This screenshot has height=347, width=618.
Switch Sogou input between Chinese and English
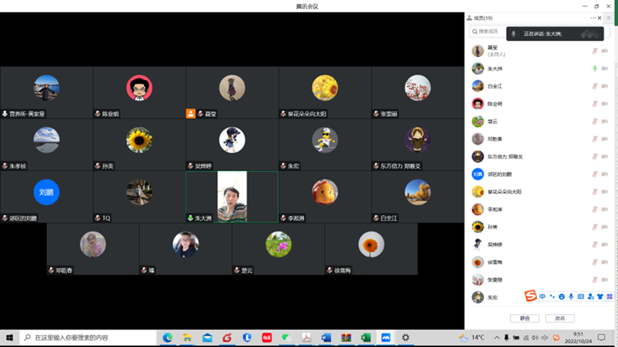coord(542,297)
